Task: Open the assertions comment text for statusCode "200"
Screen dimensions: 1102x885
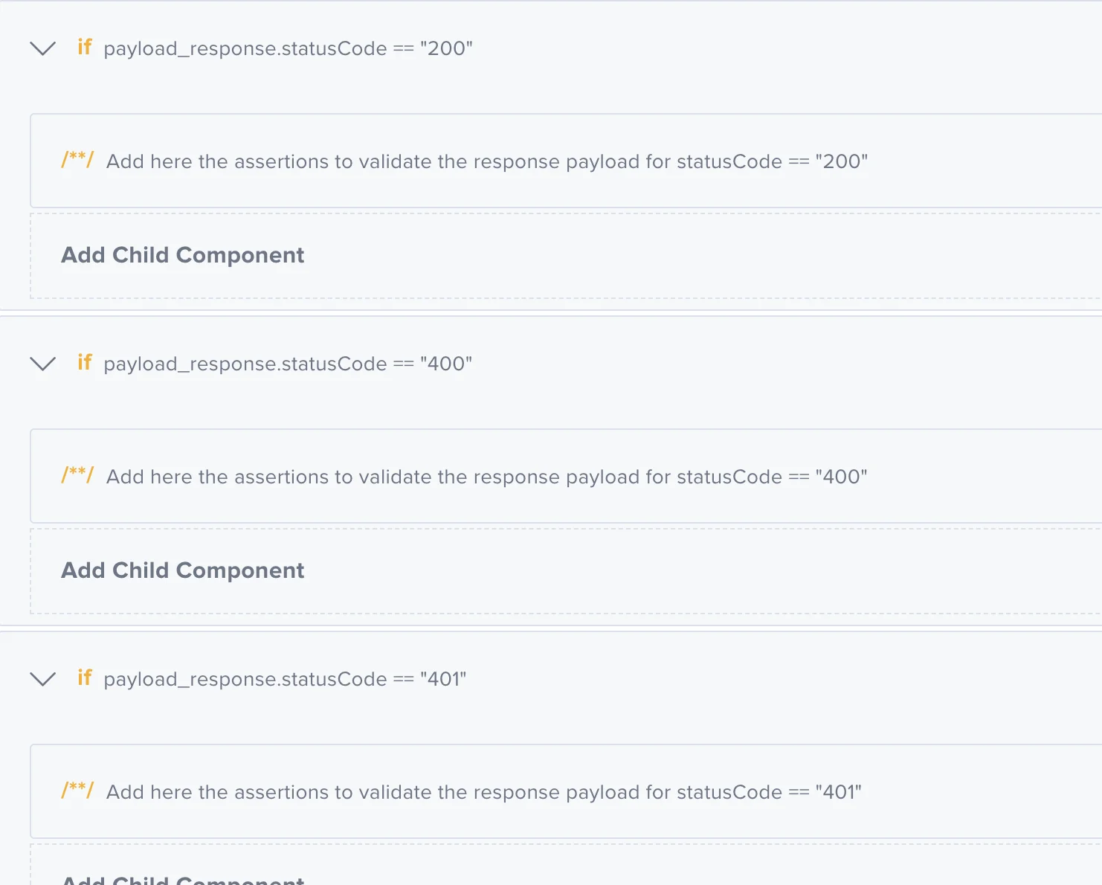Action: coord(487,162)
